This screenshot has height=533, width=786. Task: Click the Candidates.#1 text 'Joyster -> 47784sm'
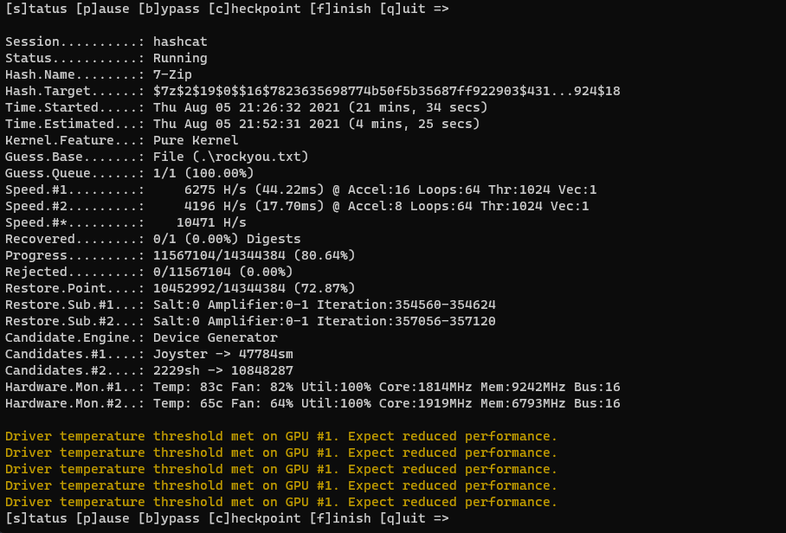[223, 354]
